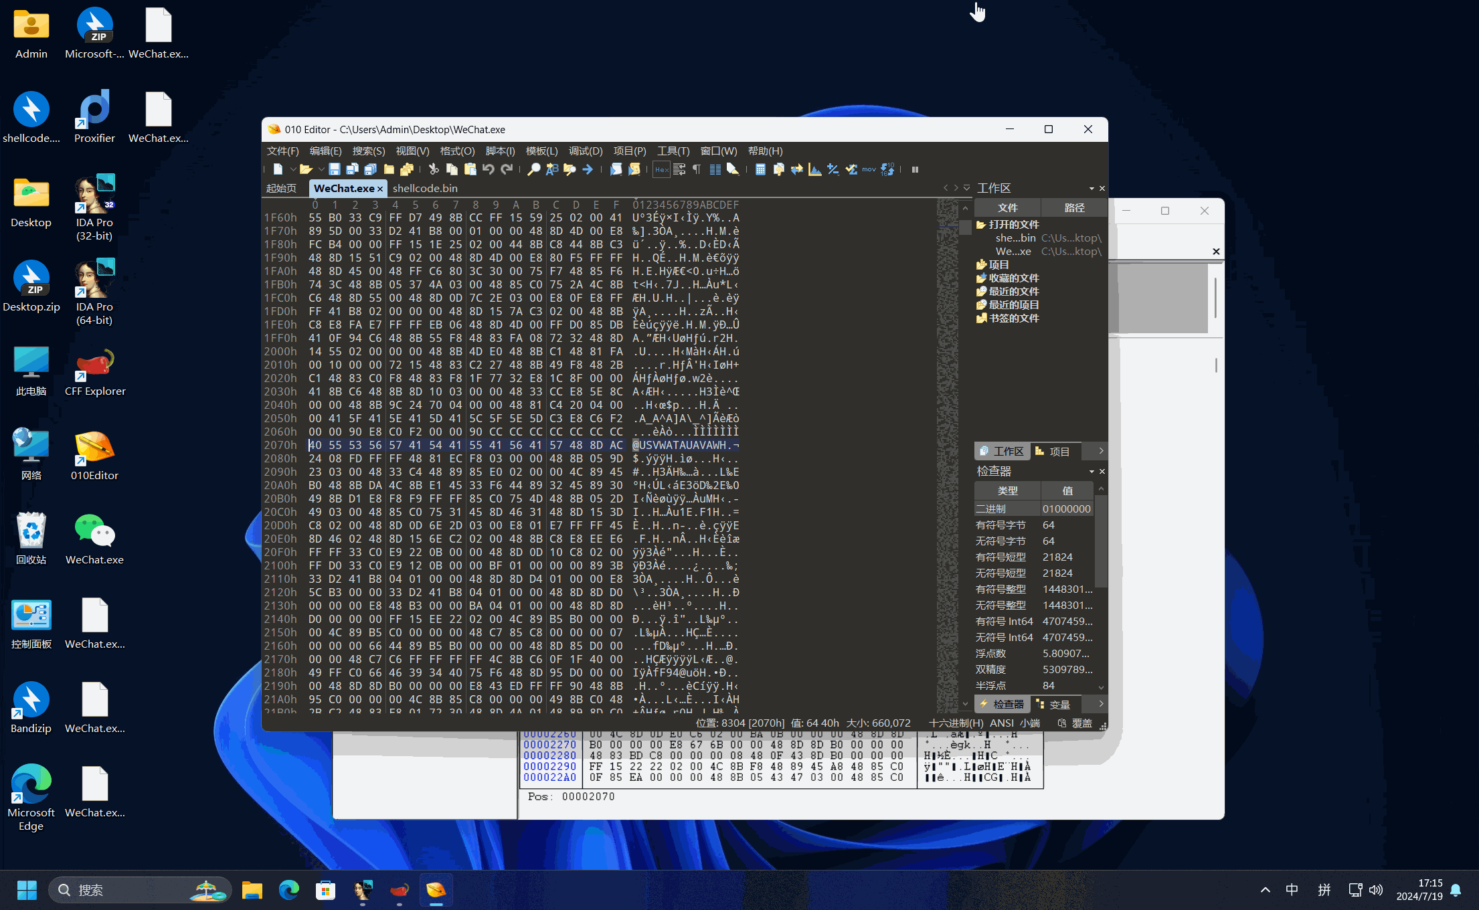The image size is (1479, 910).
Task: Click the Paste clipboard icon
Action: tap(470, 169)
